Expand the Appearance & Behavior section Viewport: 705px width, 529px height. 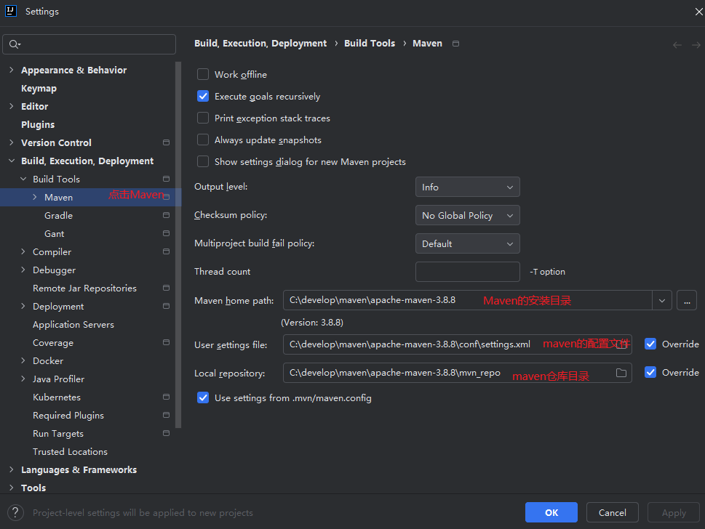click(11, 70)
